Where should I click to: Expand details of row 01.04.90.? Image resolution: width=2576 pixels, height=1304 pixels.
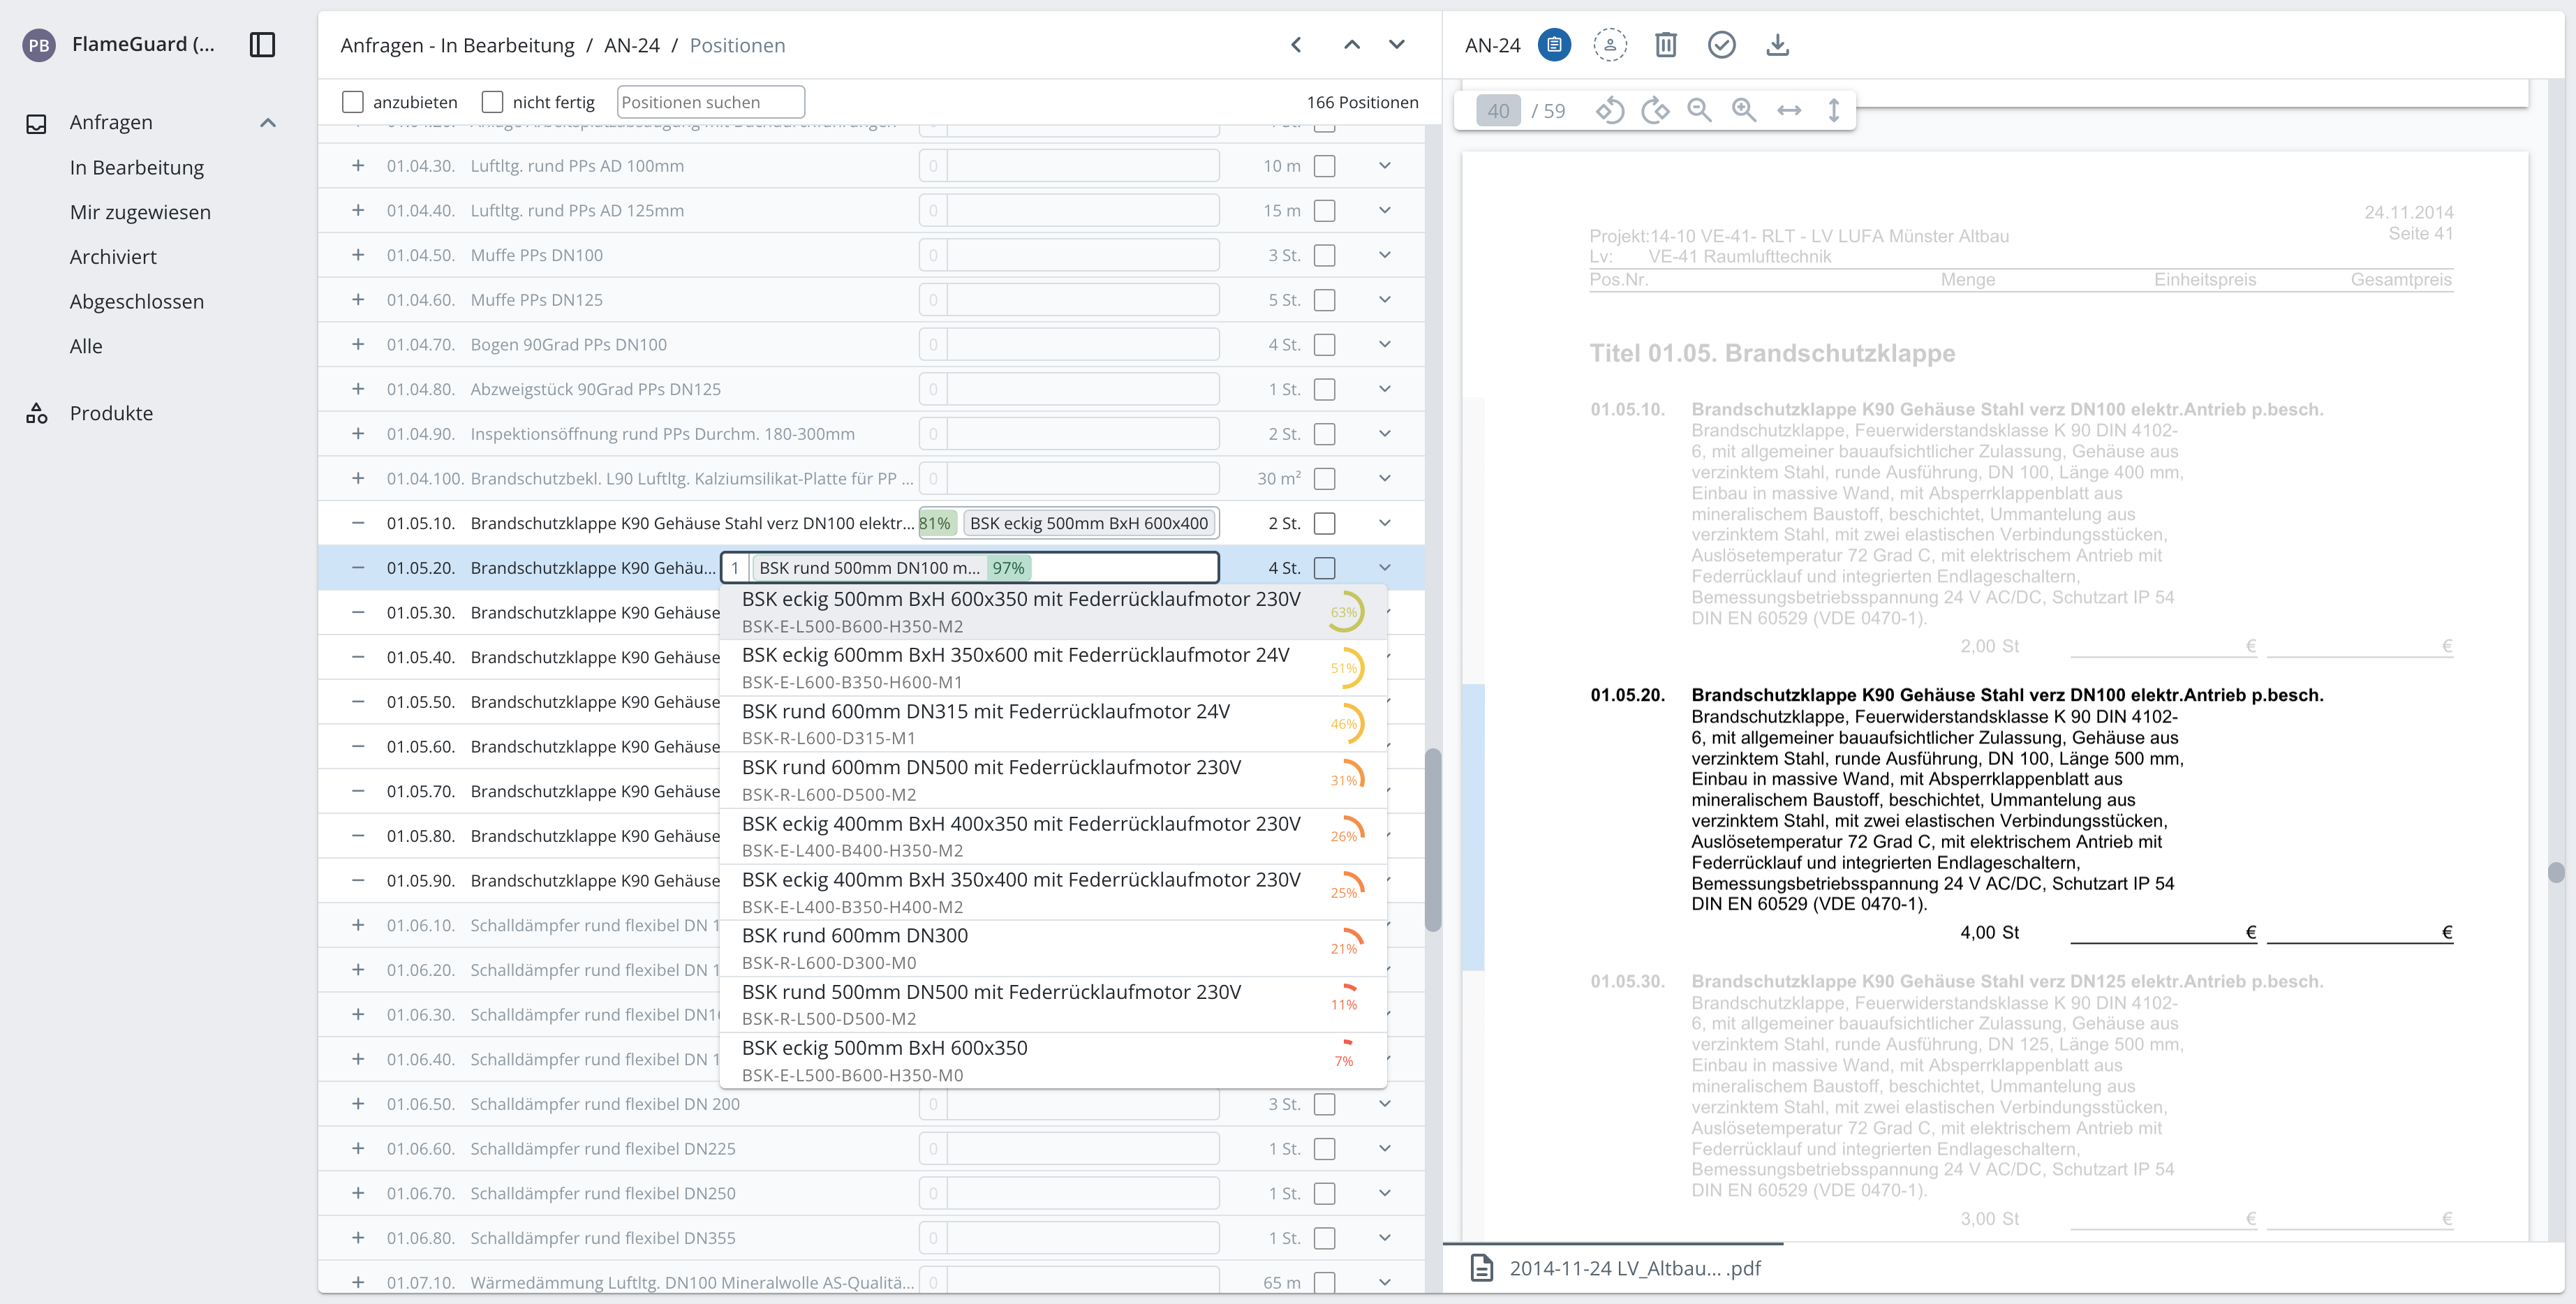point(1385,434)
